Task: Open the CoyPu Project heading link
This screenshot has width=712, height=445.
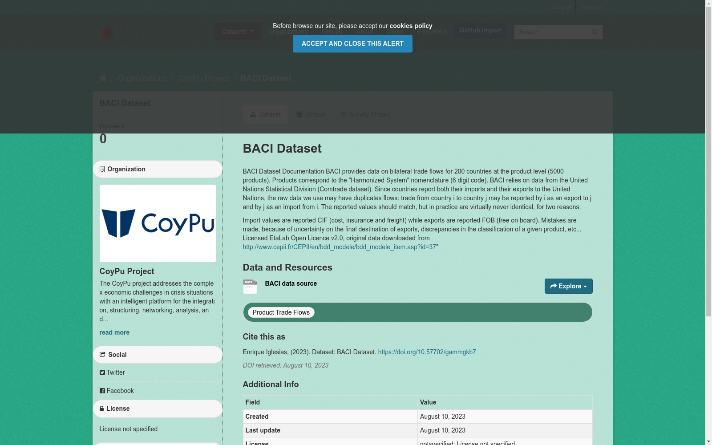Action: point(127,271)
